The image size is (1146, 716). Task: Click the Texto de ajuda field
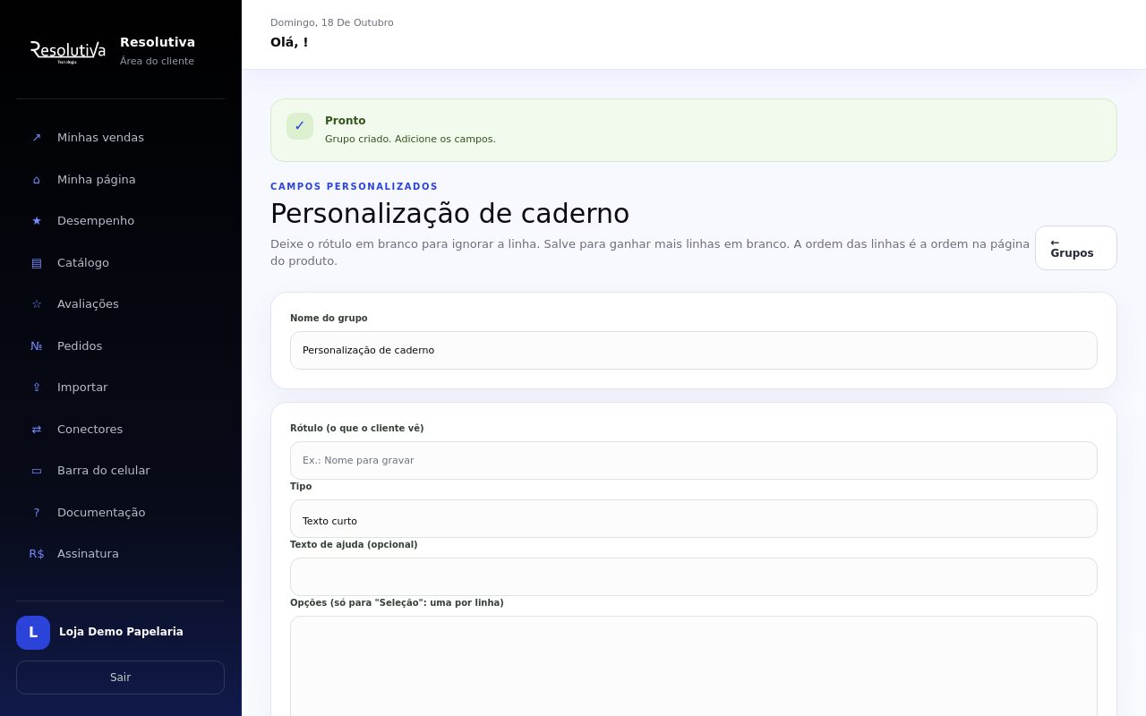pos(694,577)
